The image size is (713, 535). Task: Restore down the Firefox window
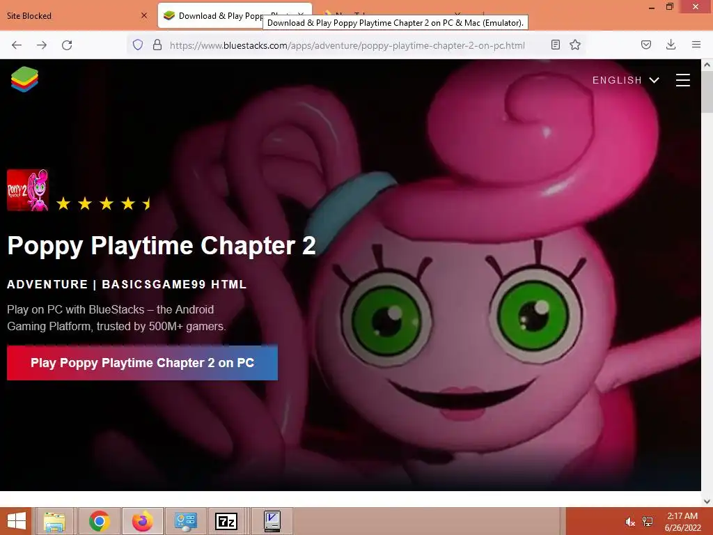670,7
